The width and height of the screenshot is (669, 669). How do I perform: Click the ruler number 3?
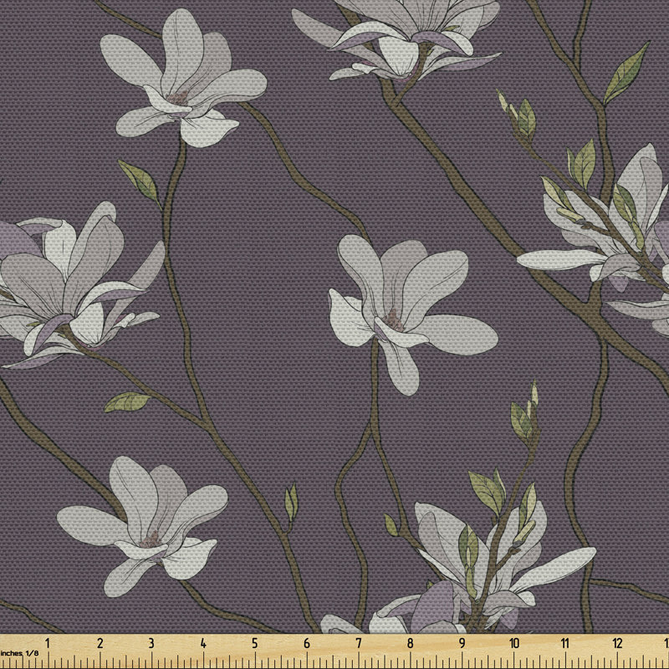pos(151,643)
